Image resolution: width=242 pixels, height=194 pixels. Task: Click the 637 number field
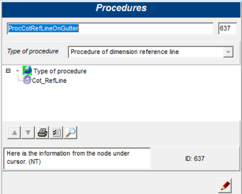tap(227, 29)
